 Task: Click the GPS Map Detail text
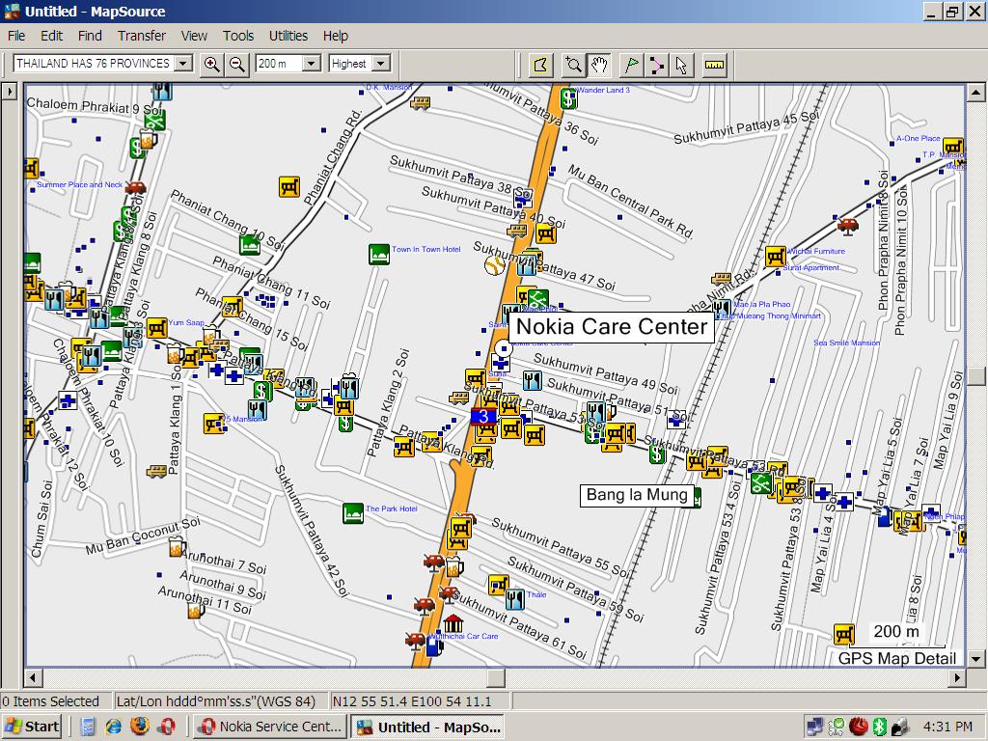click(897, 658)
